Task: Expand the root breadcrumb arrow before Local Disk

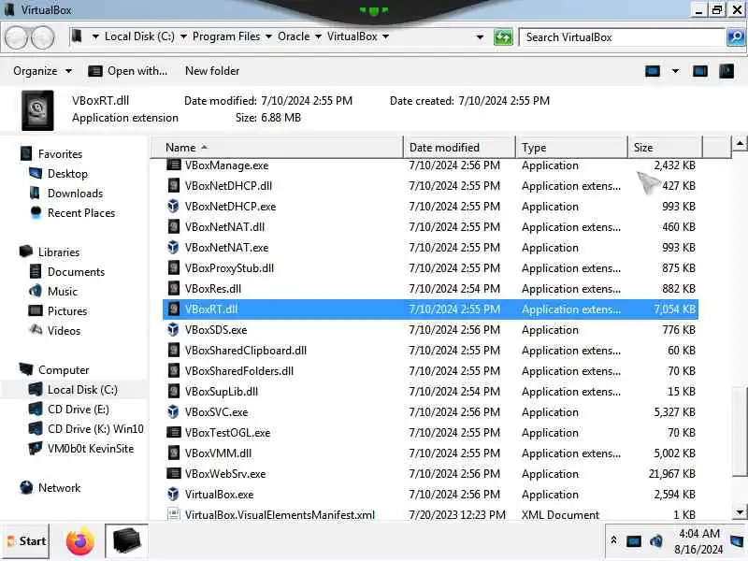Action: (96, 36)
